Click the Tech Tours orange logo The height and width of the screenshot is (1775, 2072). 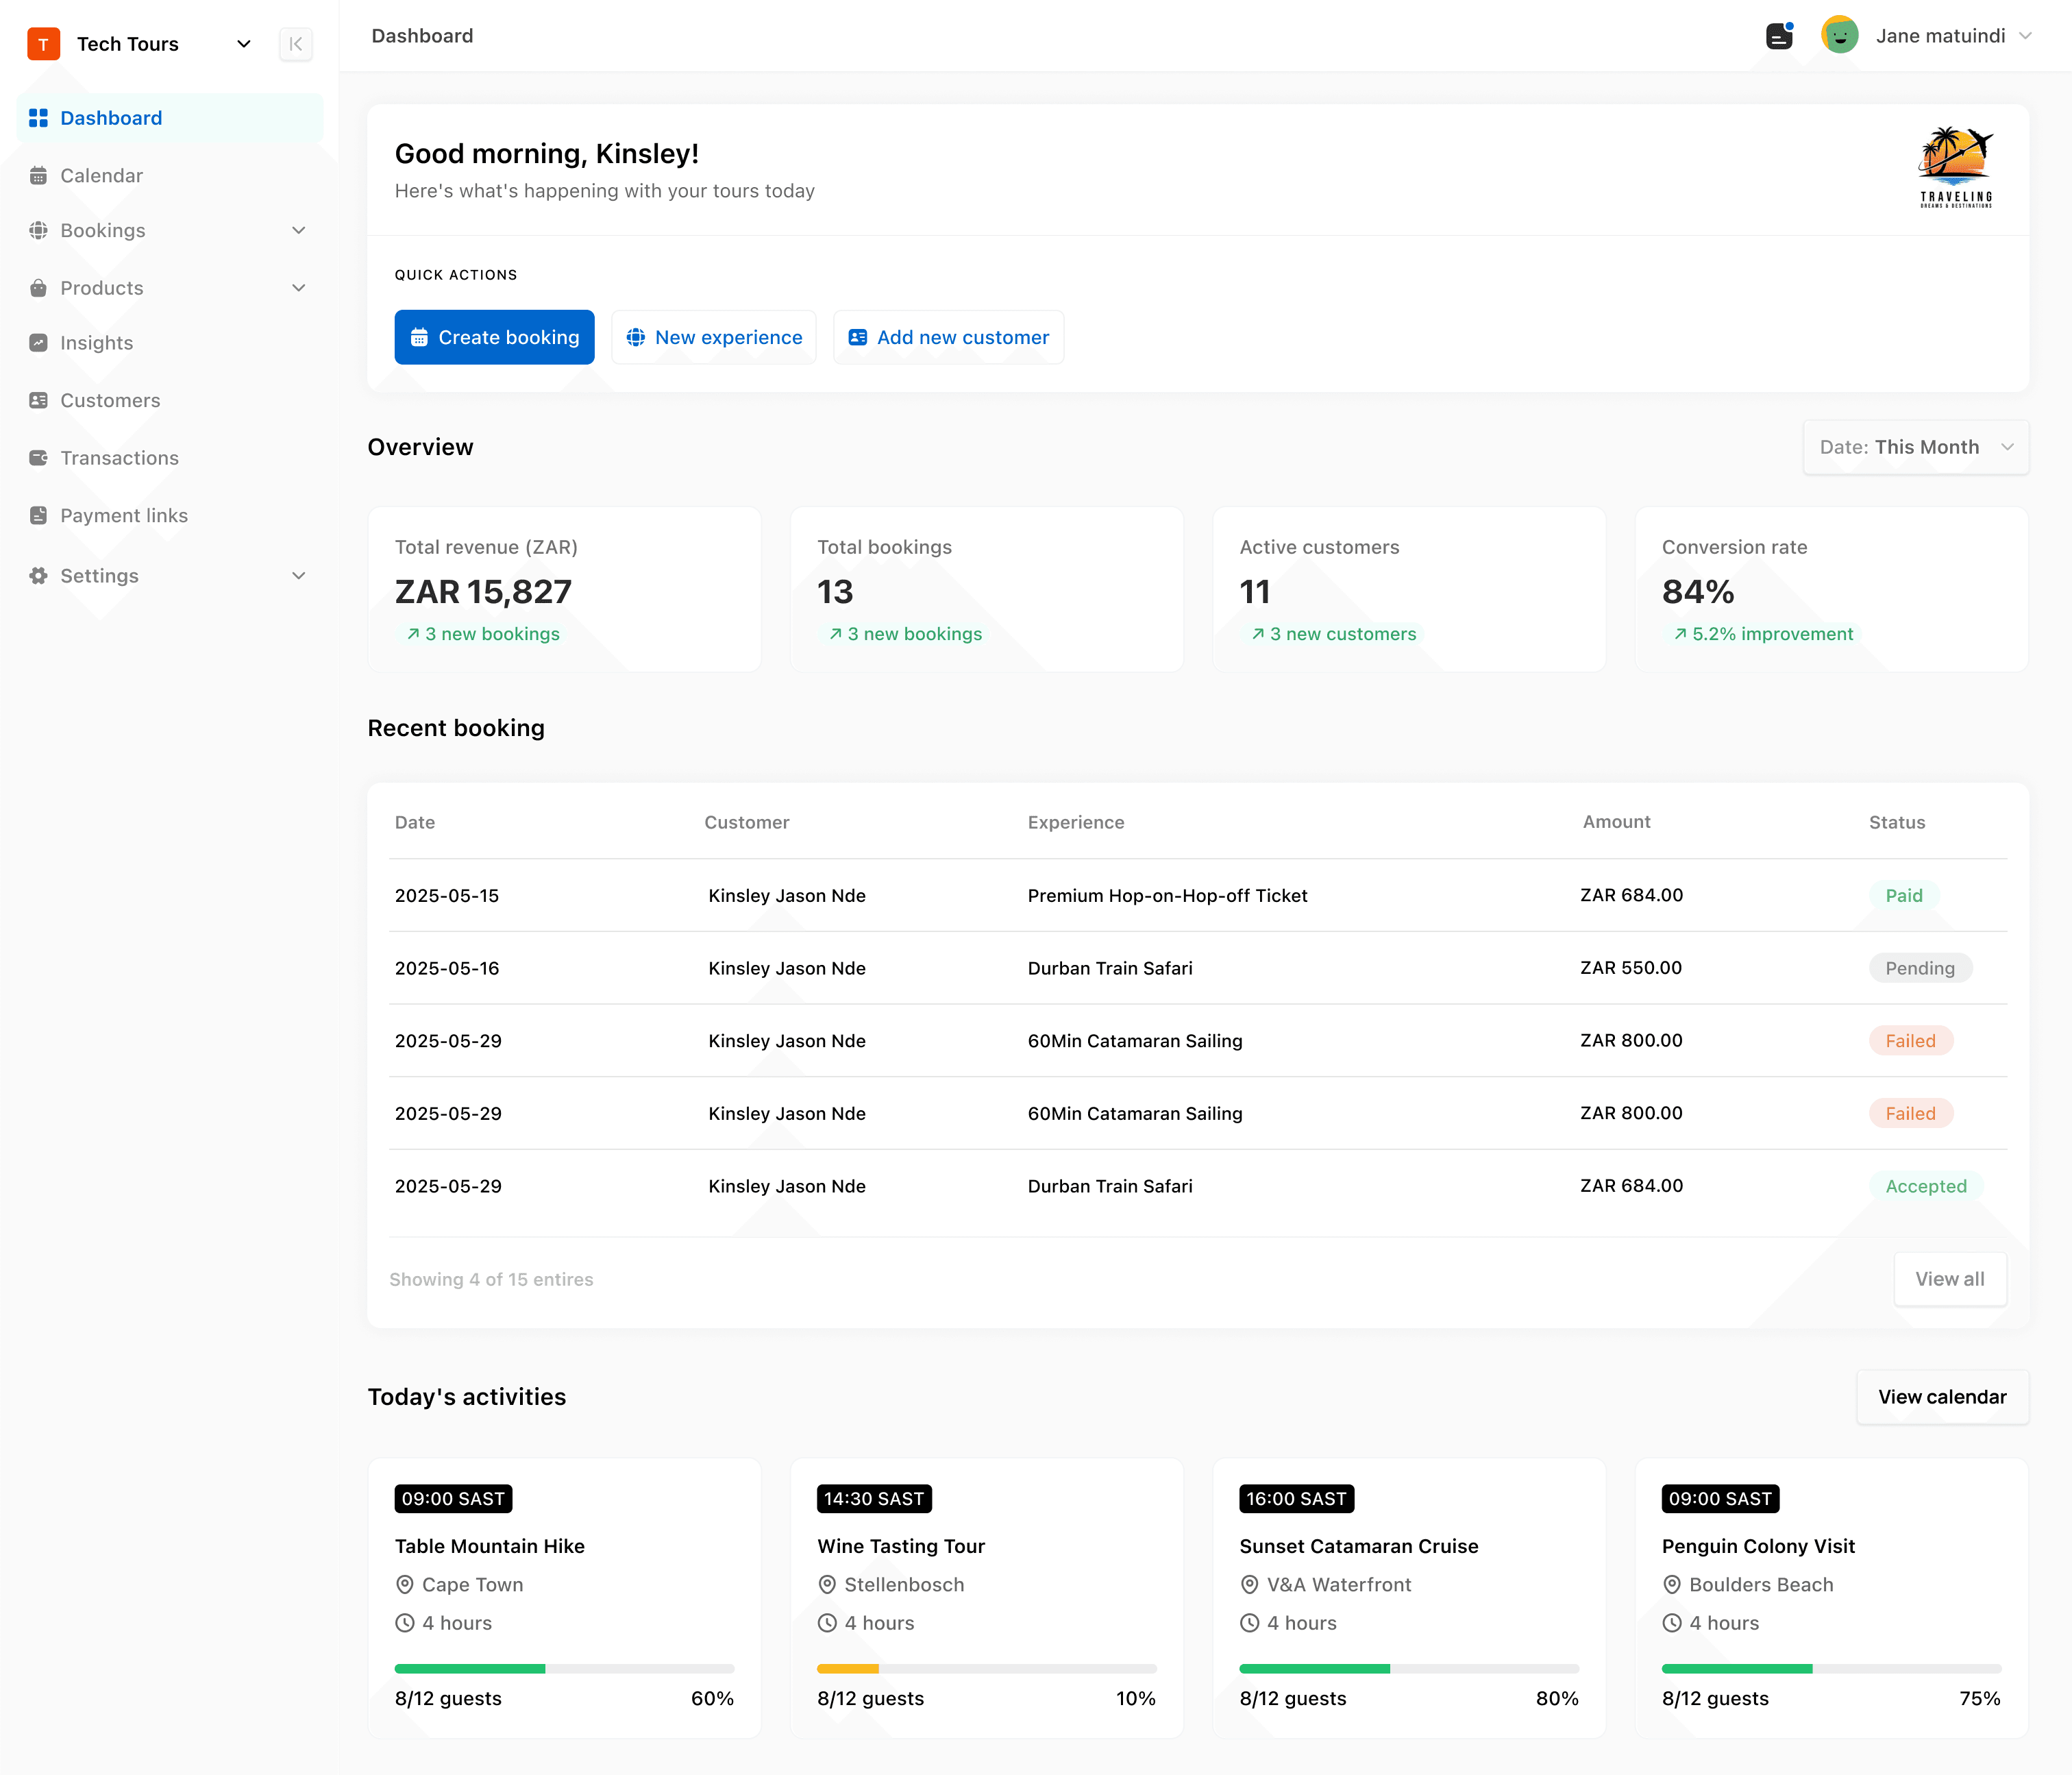[x=43, y=44]
